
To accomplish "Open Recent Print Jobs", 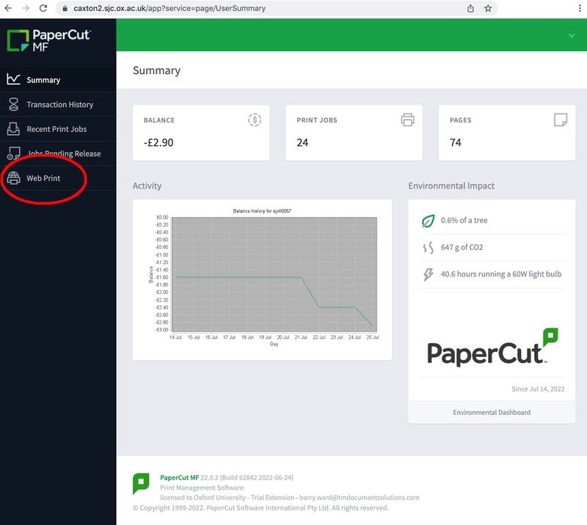I will 58,129.
